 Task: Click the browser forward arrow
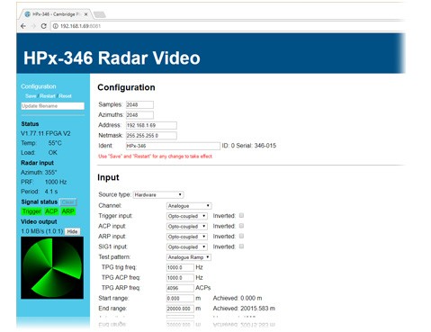pyautogui.click(x=33, y=26)
